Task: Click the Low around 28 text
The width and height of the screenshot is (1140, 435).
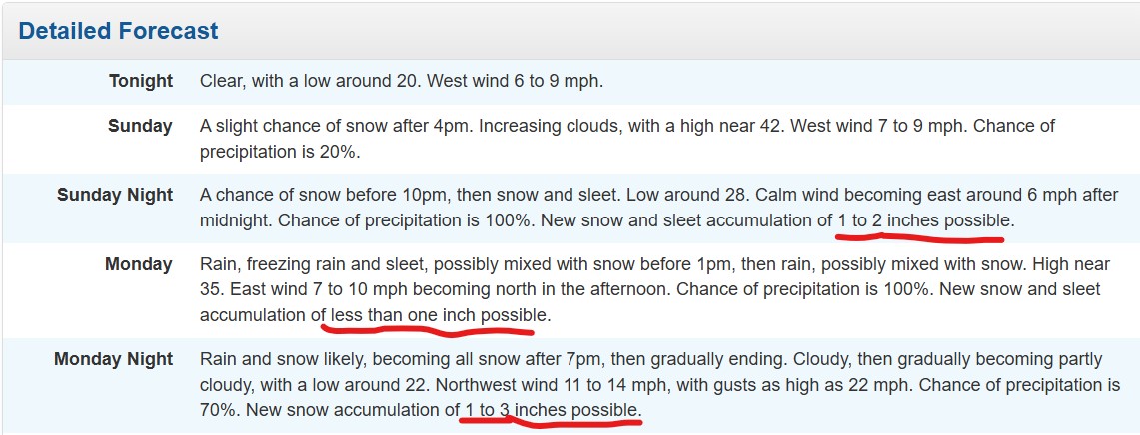Action: [679, 195]
